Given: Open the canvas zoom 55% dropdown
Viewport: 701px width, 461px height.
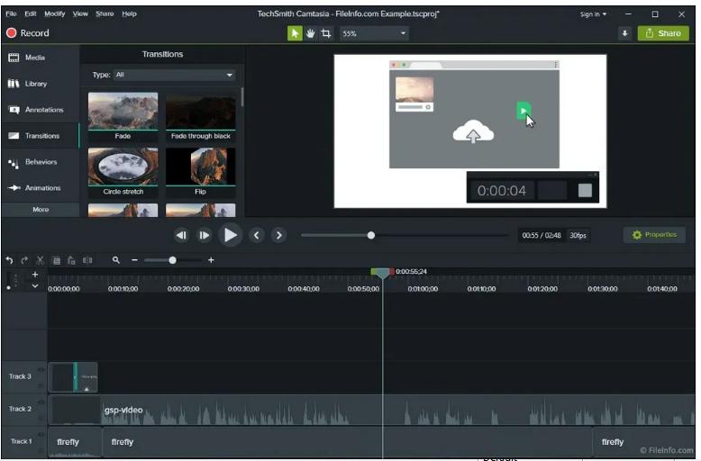Looking at the screenshot, I should (374, 33).
